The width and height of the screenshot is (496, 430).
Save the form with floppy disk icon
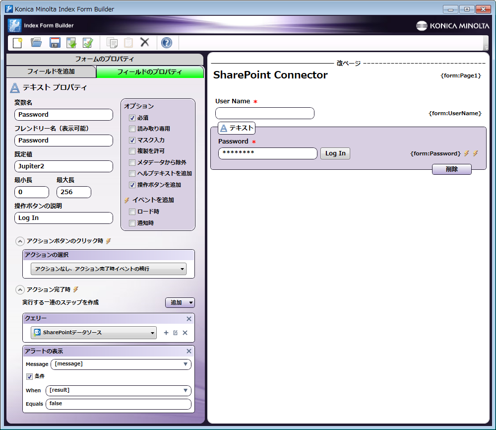[x=55, y=42]
